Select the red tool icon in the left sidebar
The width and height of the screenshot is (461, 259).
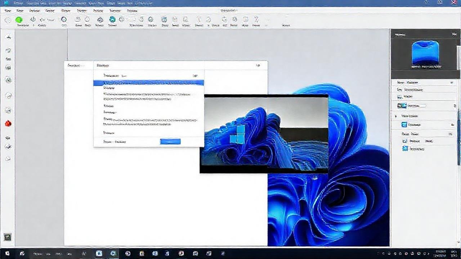(8, 123)
